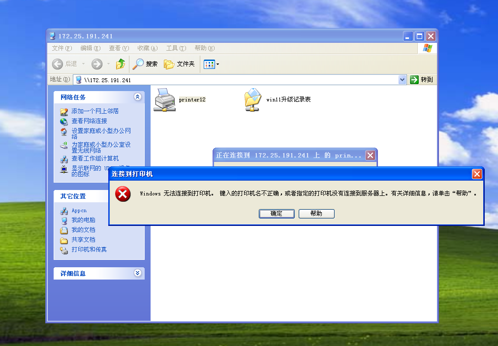The image size is (498, 346).
Task: Expand the 详细信息 panel chevron
Action: pyautogui.click(x=137, y=273)
